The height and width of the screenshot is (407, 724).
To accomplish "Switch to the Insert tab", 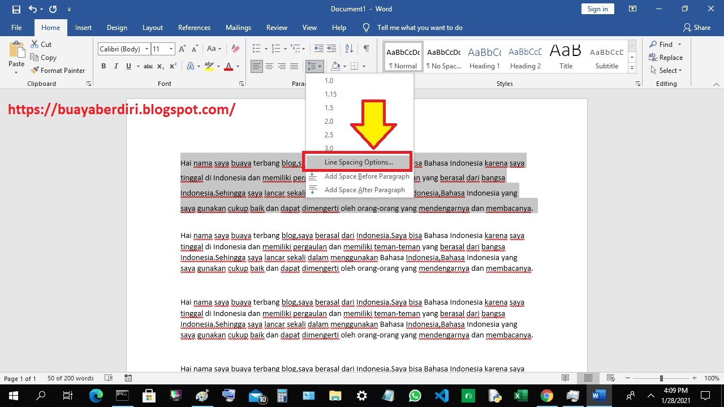I will (83, 28).
